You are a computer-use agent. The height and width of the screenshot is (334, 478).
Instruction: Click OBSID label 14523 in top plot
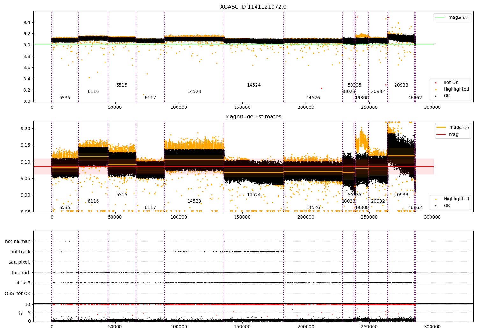(x=194, y=92)
